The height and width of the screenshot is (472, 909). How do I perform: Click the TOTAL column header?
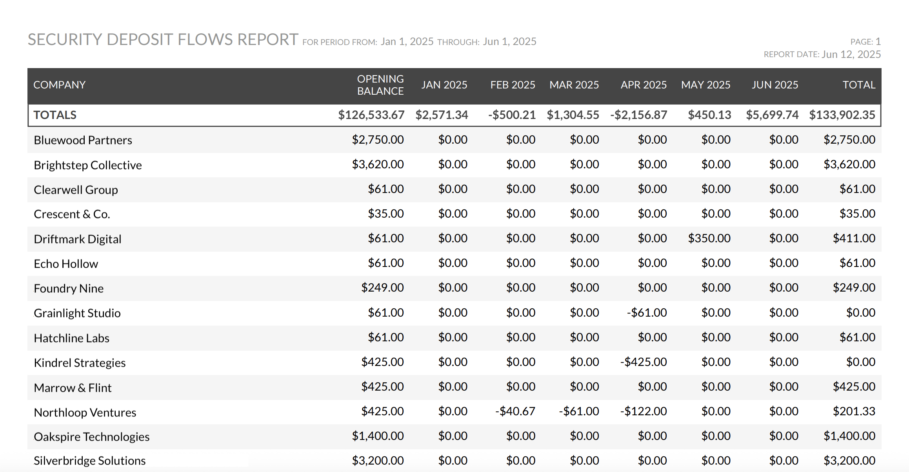[858, 85]
